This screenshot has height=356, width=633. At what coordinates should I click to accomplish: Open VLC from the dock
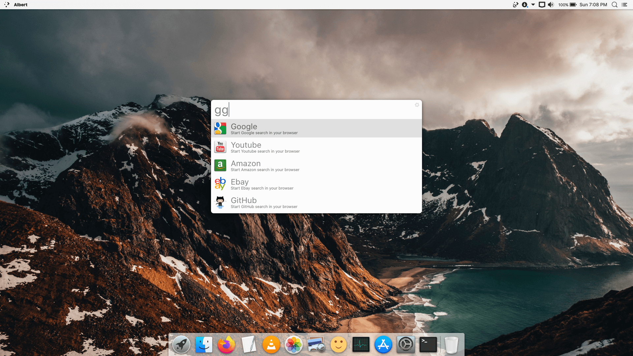point(271,345)
